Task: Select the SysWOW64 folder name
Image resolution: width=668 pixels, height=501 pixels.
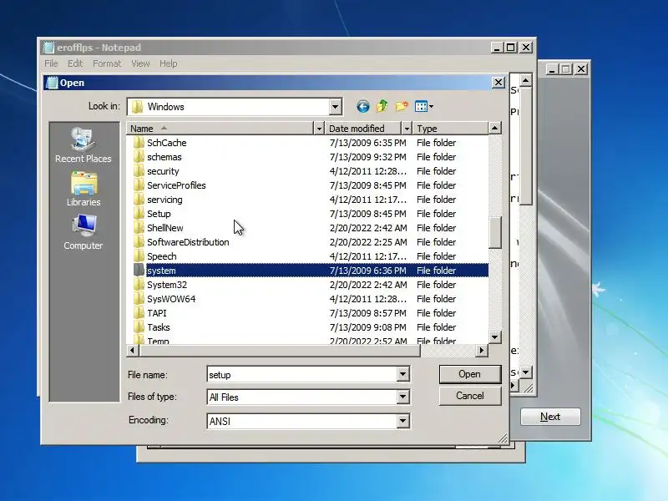Action: click(x=171, y=299)
